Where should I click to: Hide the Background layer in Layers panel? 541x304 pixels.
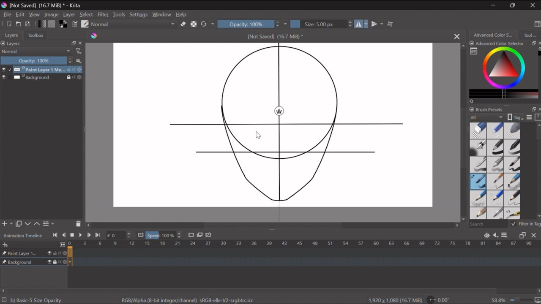pos(4,77)
